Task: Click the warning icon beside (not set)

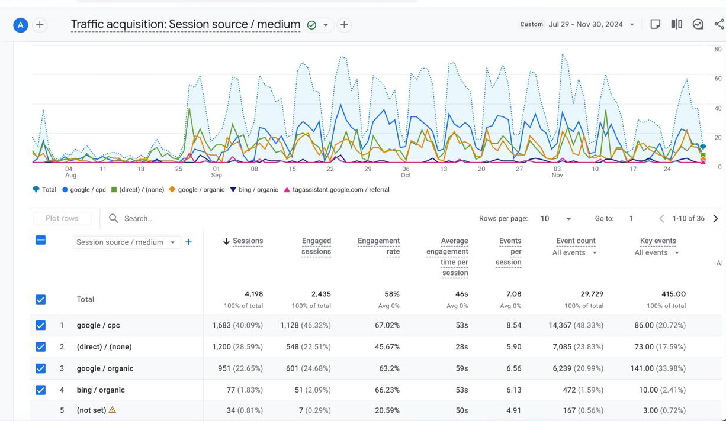Action: [x=113, y=409]
